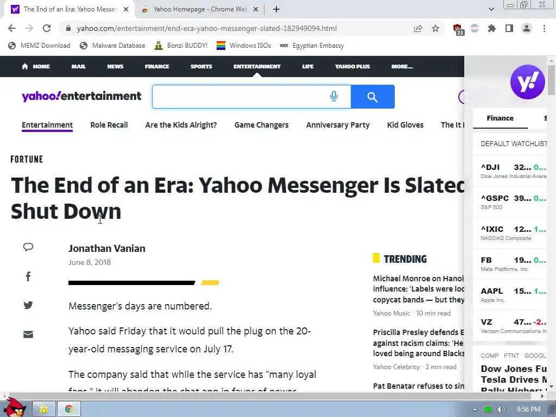Click author name Jonathan Vanian
This screenshot has height=417, width=556.
pyautogui.click(x=107, y=248)
